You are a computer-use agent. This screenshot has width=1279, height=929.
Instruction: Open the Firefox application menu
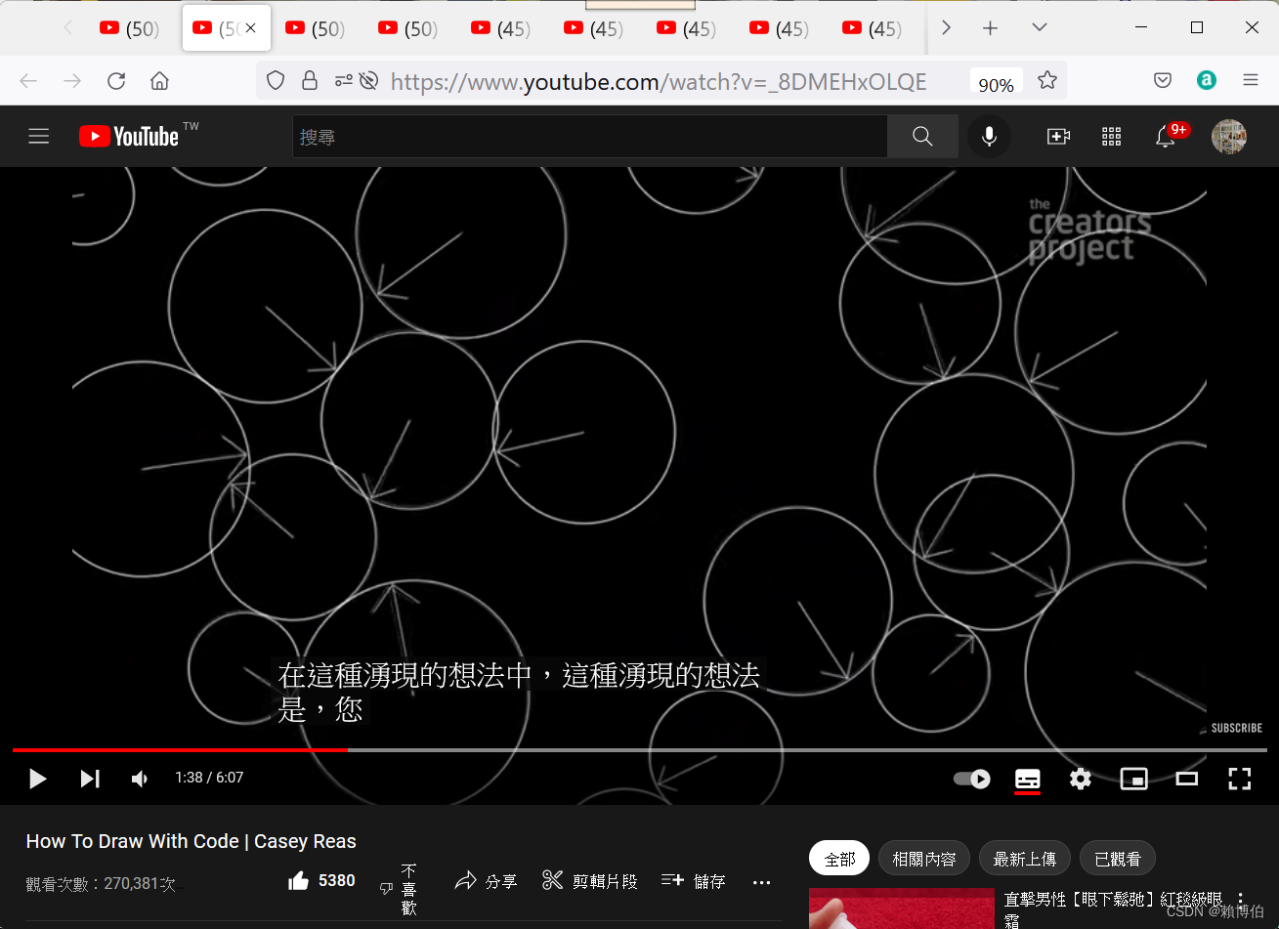[x=1251, y=81]
